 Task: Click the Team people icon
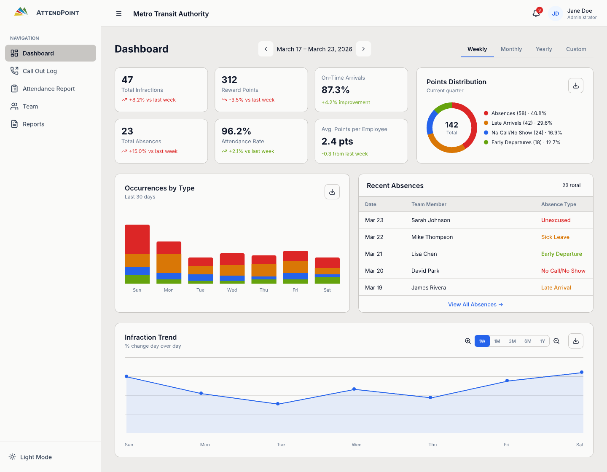[14, 106]
